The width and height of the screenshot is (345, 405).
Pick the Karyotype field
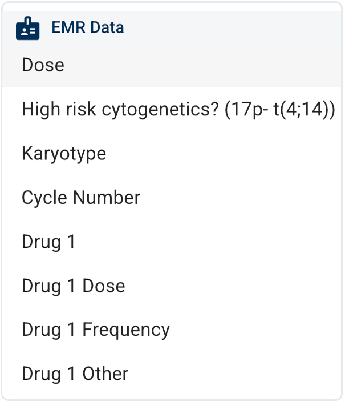64,154
